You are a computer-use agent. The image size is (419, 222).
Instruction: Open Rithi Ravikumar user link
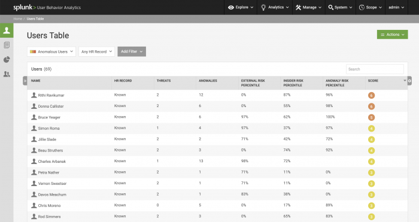pos(51,95)
